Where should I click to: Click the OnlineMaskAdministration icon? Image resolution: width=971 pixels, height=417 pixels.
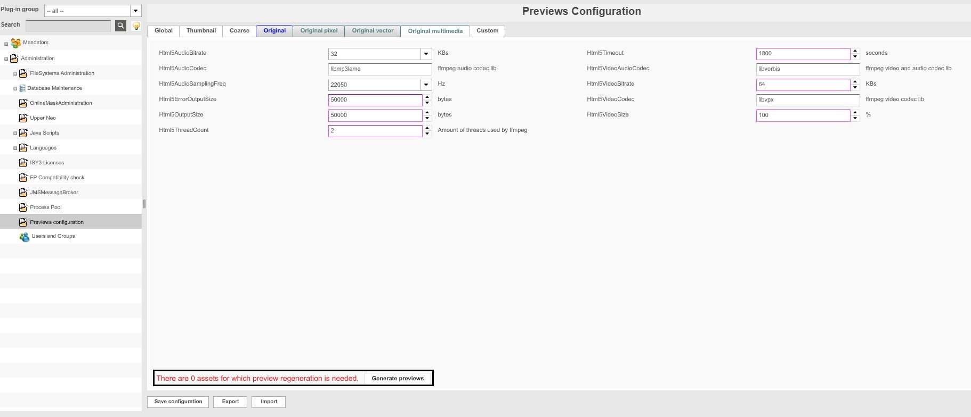(x=23, y=103)
